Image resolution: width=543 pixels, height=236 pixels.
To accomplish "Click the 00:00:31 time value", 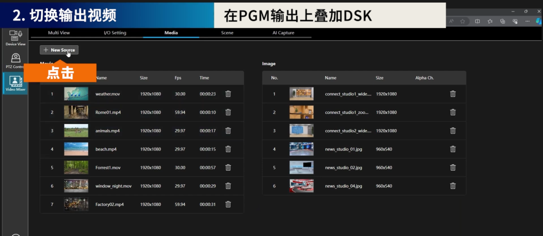I will (208, 204).
